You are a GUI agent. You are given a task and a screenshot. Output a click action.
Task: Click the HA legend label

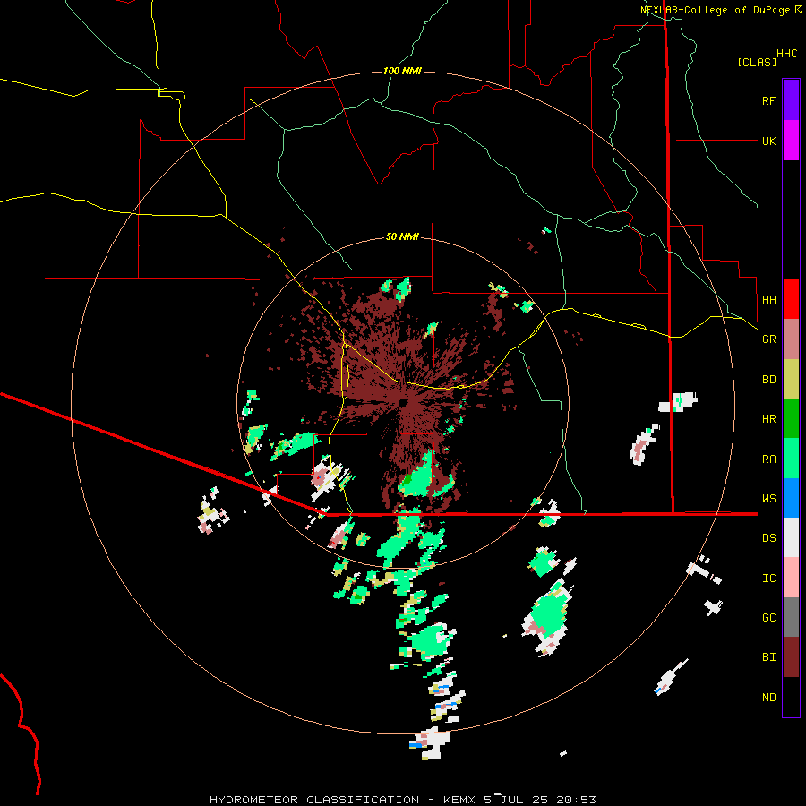pos(768,299)
